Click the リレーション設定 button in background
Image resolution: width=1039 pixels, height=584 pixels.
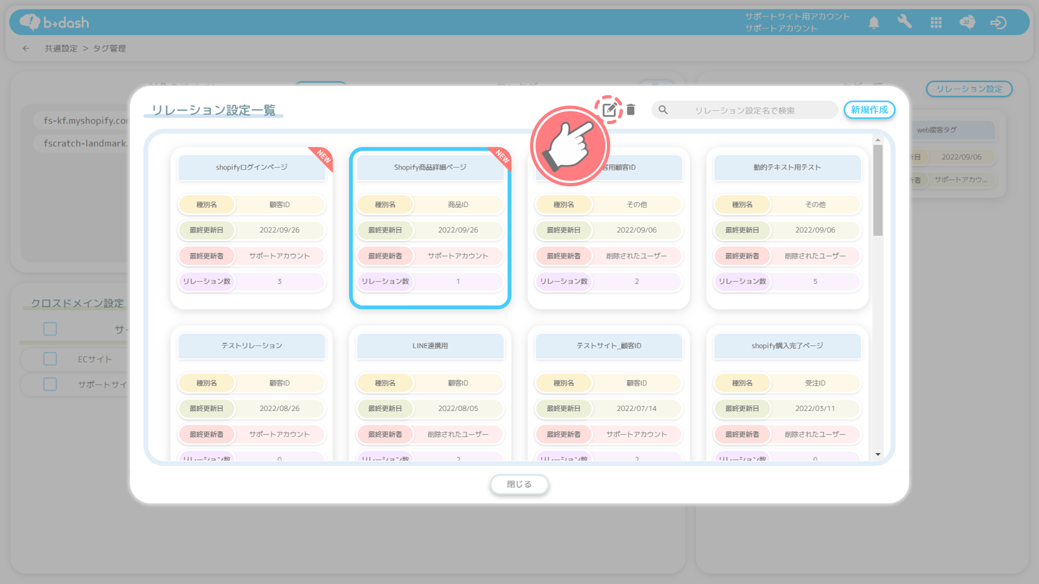(x=969, y=88)
